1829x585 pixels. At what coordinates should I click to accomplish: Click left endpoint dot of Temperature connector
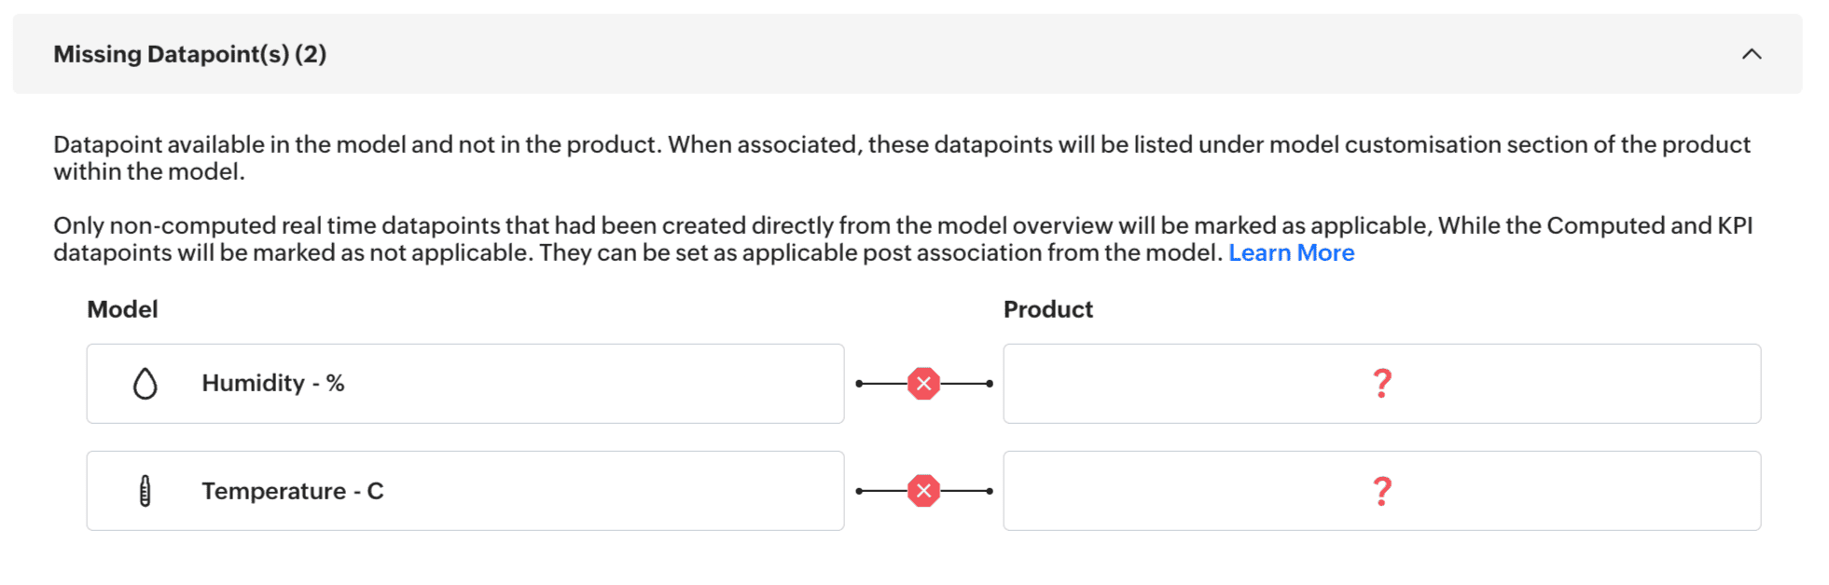click(x=859, y=491)
